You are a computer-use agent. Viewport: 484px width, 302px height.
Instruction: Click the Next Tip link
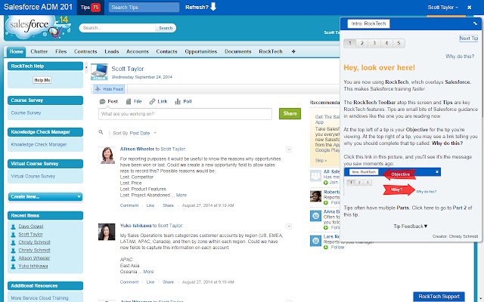pyautogui.click(x=469, y=39)
